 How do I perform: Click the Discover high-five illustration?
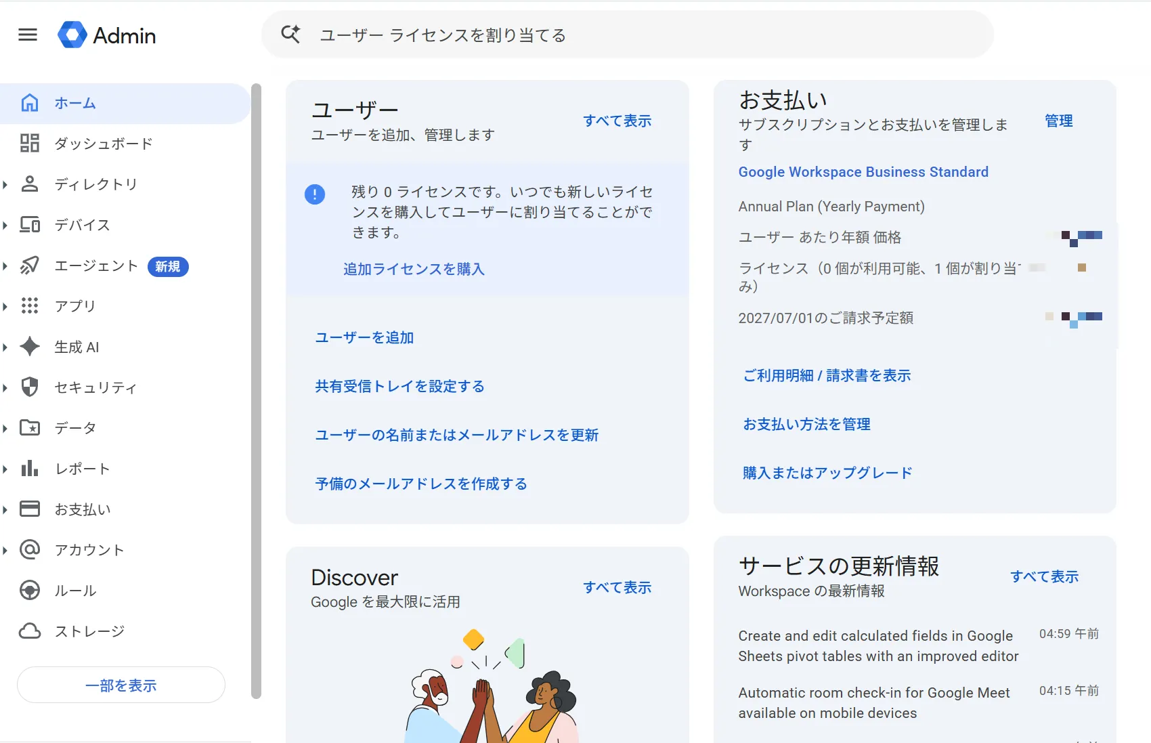click(491, 685)
